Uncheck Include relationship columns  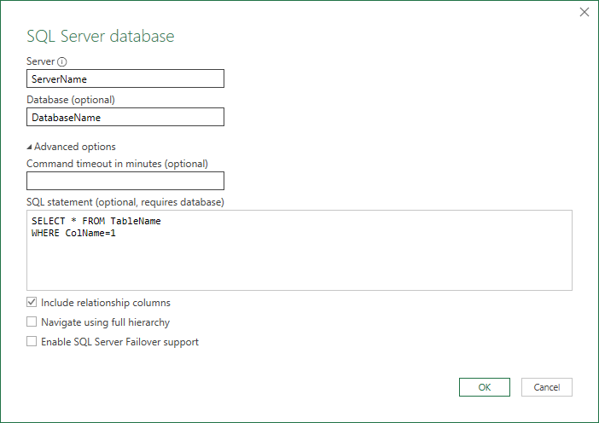point(32,303)
